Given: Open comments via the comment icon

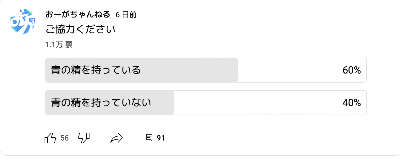Looking at the screenshot, I should coord(149,138).
